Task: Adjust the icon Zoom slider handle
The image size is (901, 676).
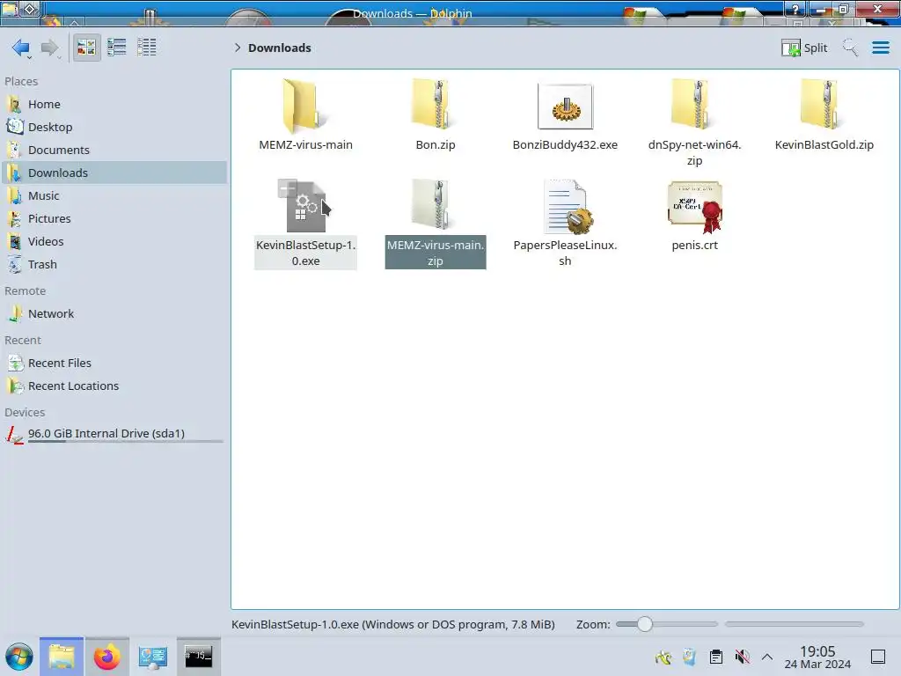Action: coord(645,624)
